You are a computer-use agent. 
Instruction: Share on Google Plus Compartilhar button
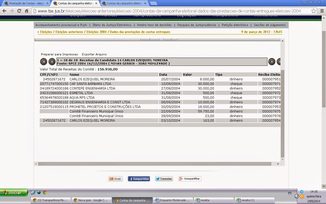190,179
